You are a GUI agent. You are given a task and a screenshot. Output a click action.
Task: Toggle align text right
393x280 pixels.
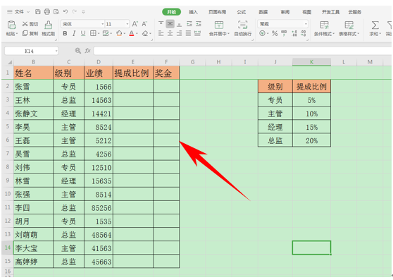click(179, 33)
